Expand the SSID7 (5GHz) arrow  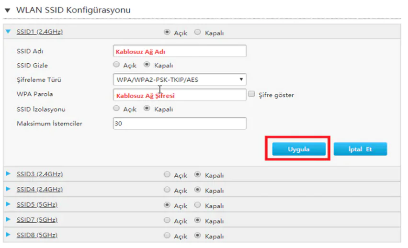tap(8, 220)
